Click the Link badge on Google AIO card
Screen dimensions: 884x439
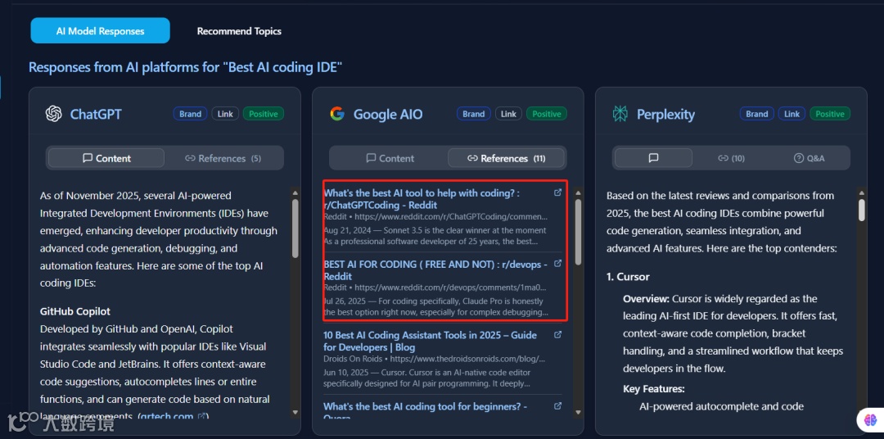click(508, 114)
